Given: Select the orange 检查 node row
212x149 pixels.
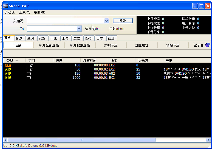Looking at the screenshot, I should pos(107,65).
